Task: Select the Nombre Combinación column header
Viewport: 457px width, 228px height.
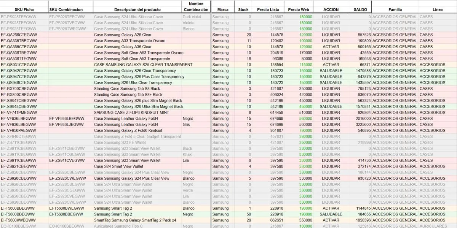Action: [196, 6]
